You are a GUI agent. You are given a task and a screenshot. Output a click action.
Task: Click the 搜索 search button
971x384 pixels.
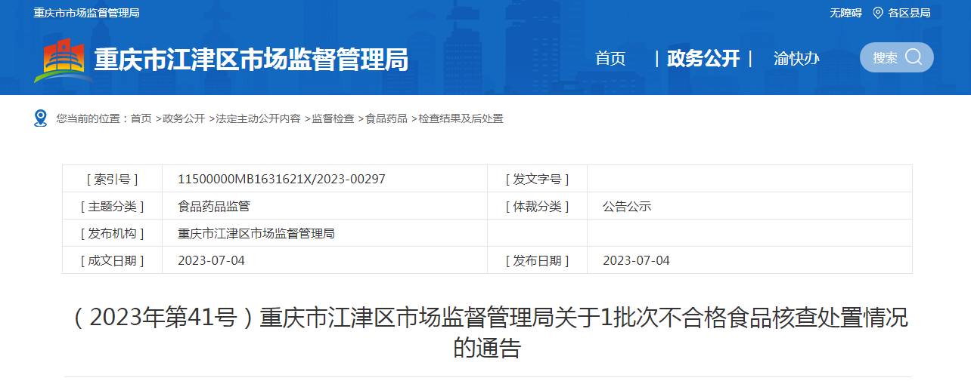897,57
